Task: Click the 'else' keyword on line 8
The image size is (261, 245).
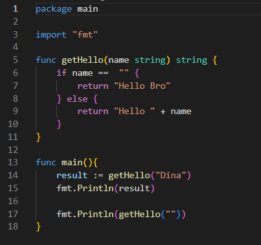Action: pos(77,99)
